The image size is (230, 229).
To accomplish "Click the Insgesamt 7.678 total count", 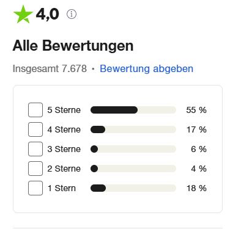I will point(50,68).
